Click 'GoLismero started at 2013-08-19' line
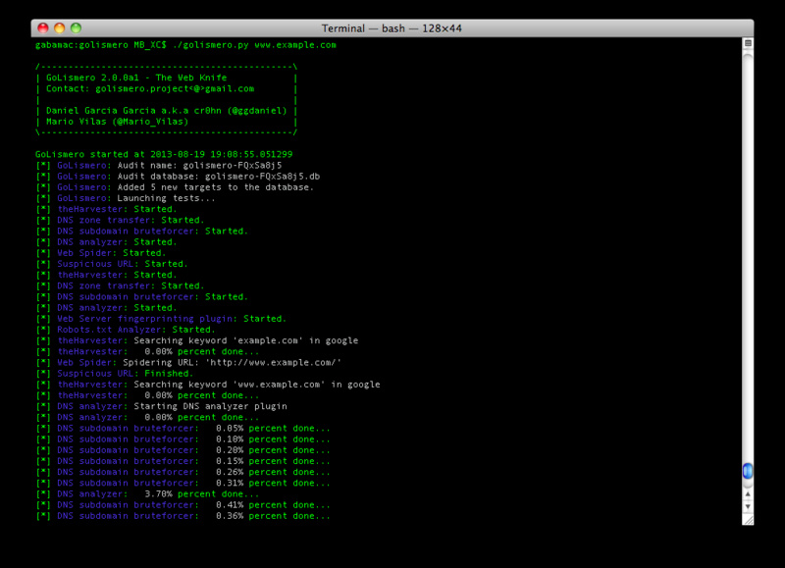The image size is (785, 568). tap(164, 154)
